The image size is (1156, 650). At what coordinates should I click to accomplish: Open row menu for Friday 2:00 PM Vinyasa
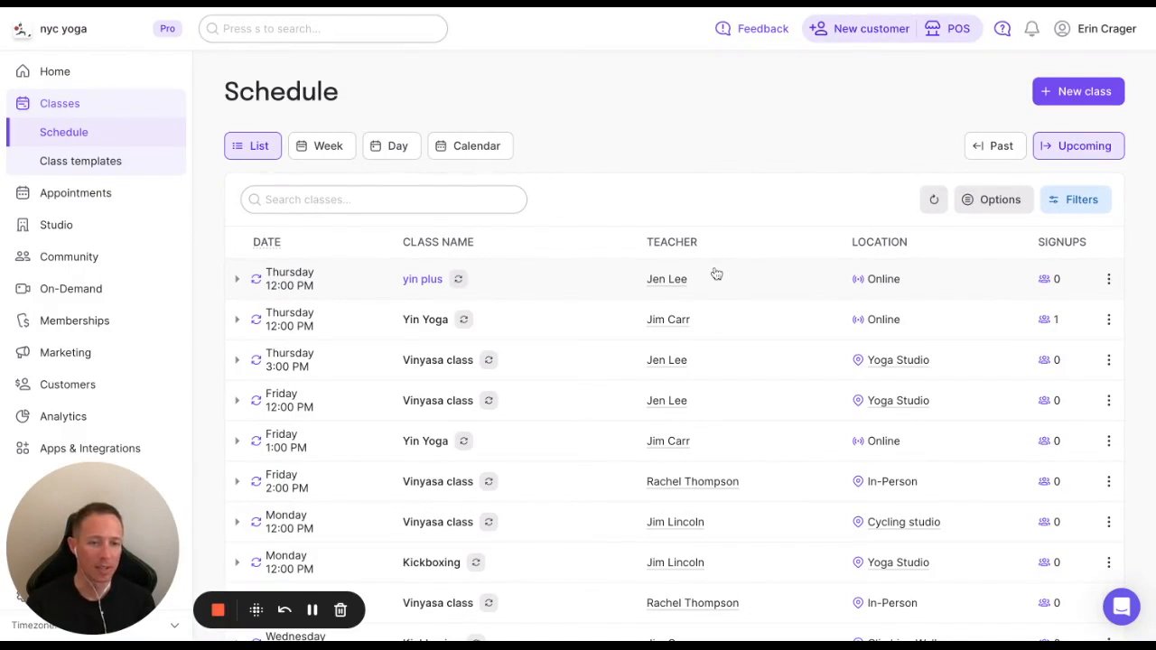click(1108, 481)
